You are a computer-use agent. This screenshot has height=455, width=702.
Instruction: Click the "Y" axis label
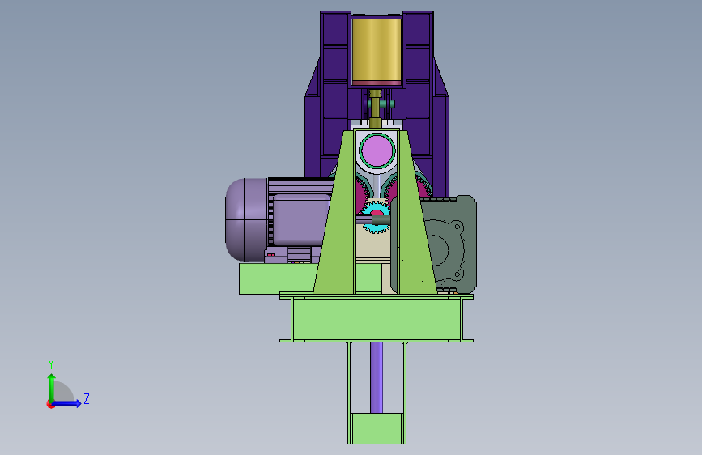(51, 364)
